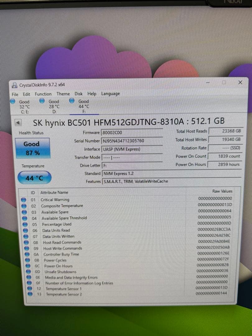The image size is (252, 336).
Task: Minimize the CrystalDiskInfo window
Action: [208, 82]
